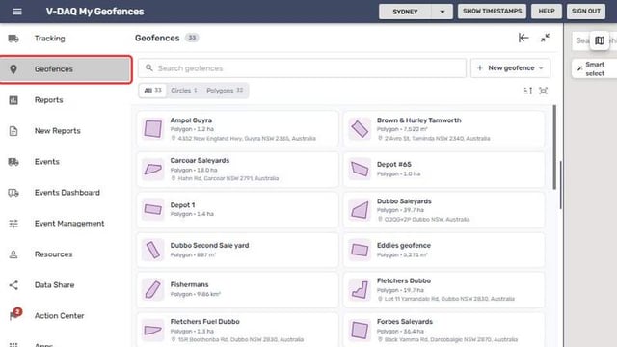Screen dimensions: 617x347
Task: Click the sort order icon
Action: coord(528,91)
